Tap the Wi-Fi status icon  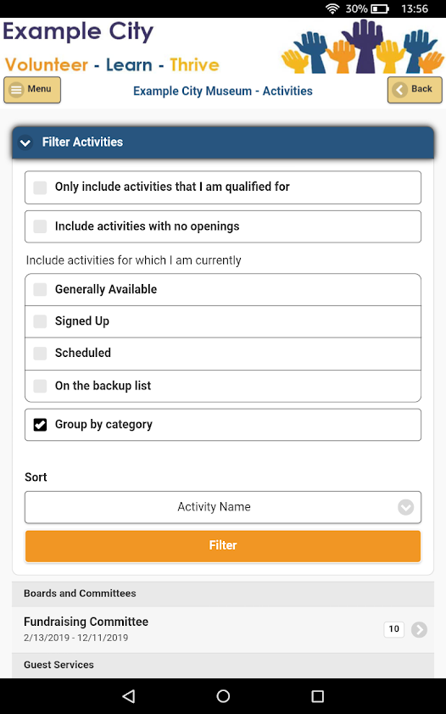332,8
